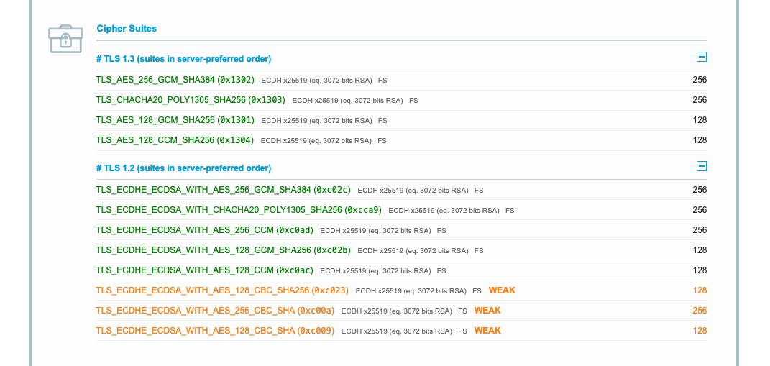The height and width of the screenshot is (366, 770).
Task: Select TLS_AES_128_GCM_SHA256 cipher suite name
Action: pos(175,120)
